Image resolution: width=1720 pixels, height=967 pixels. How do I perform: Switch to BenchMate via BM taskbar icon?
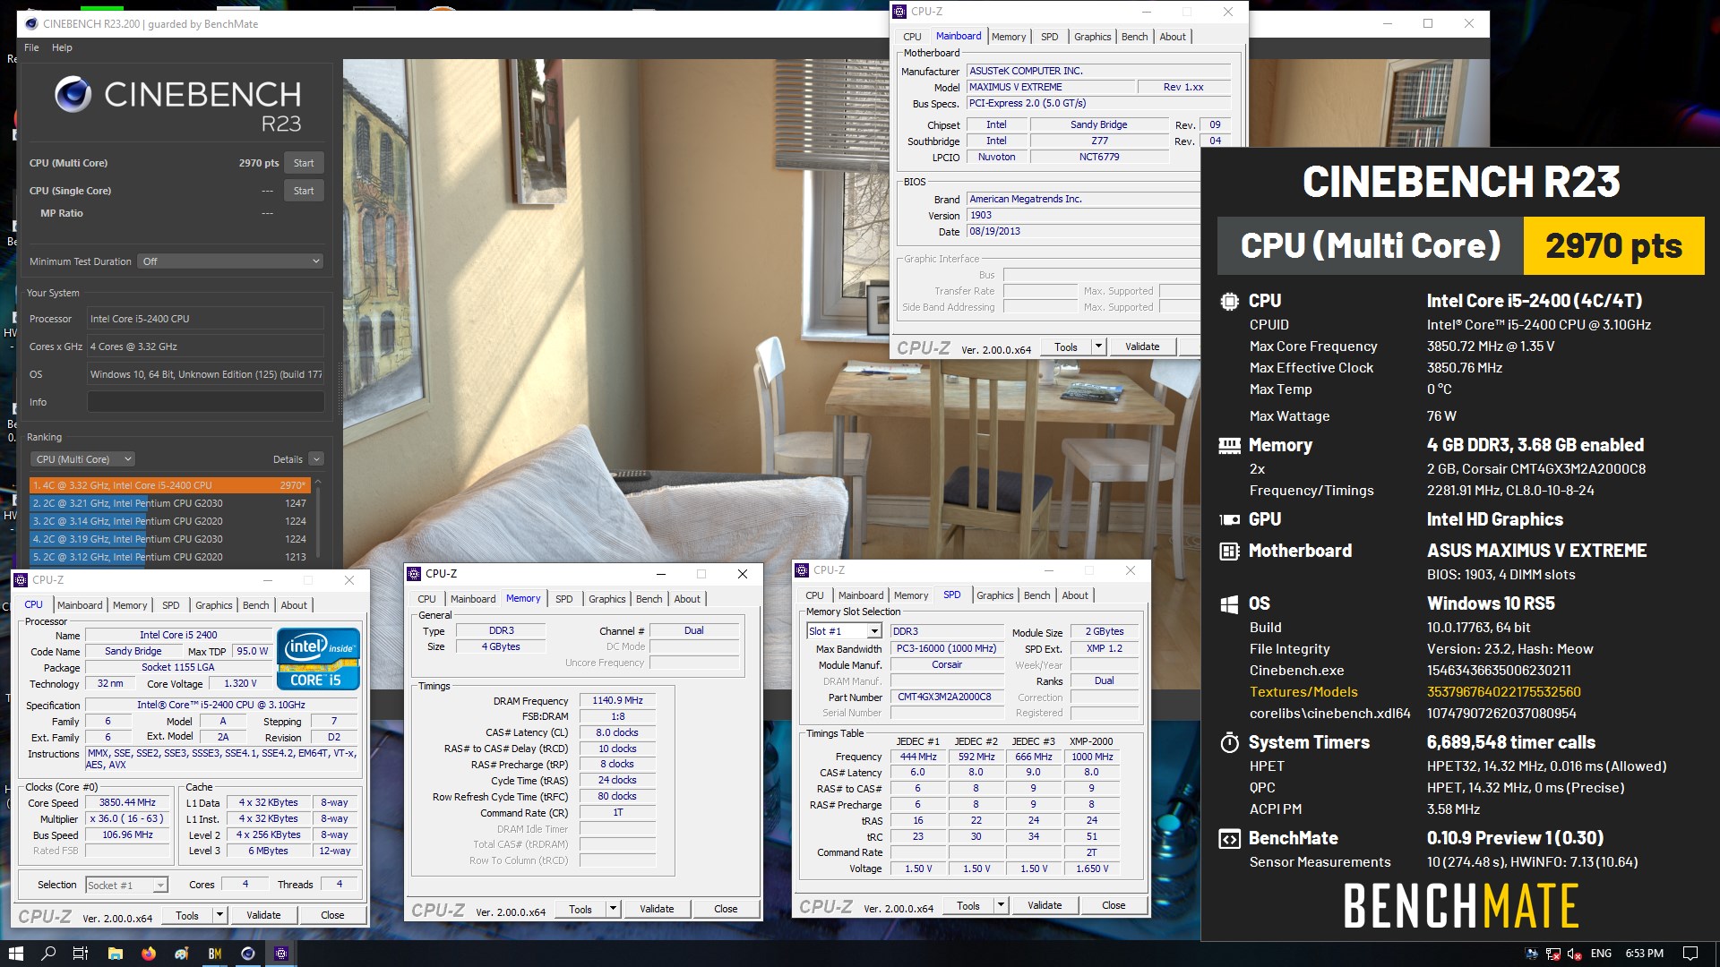click(215, 954)
